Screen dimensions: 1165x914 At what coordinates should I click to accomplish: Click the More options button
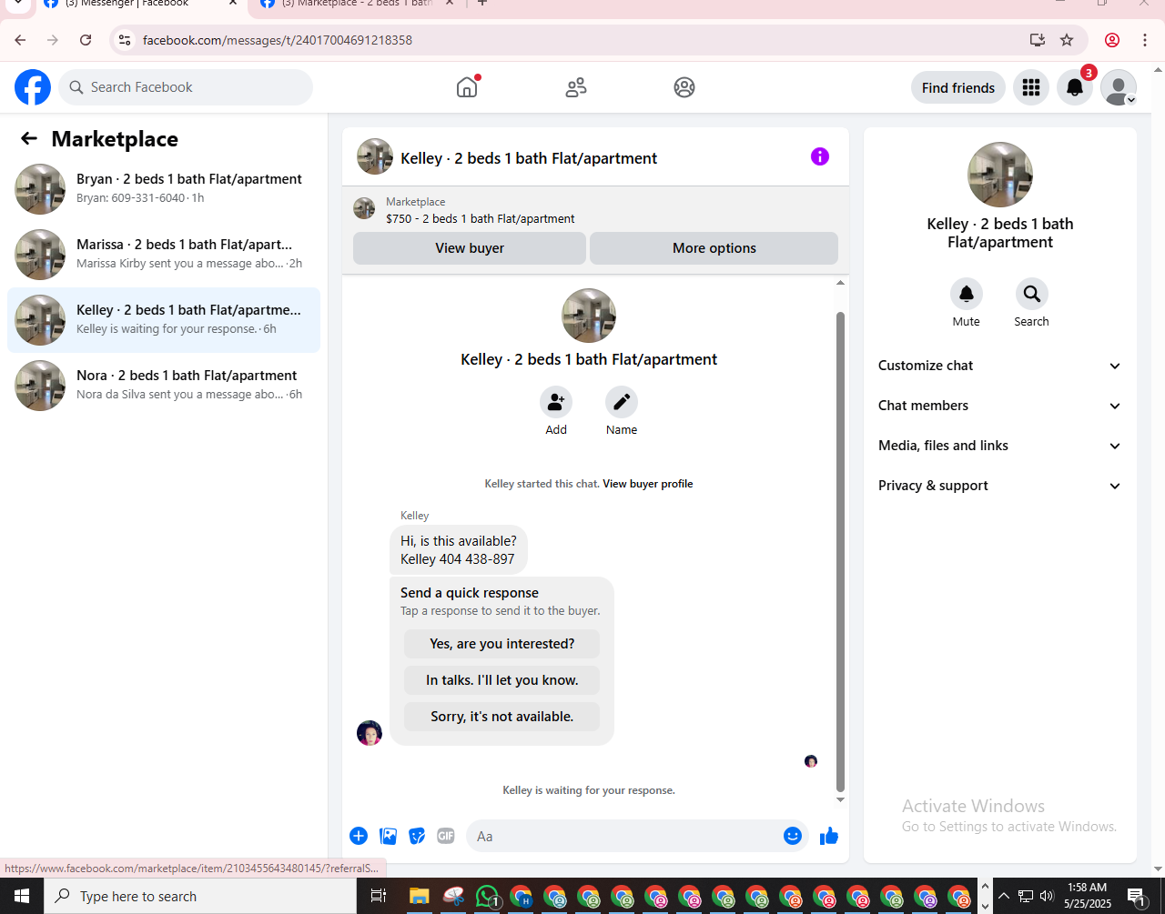pyautogui.click(x=714, y=248)
